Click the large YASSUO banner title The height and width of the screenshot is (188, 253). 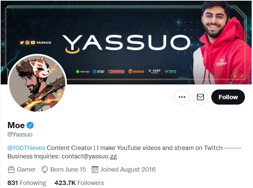127,43
